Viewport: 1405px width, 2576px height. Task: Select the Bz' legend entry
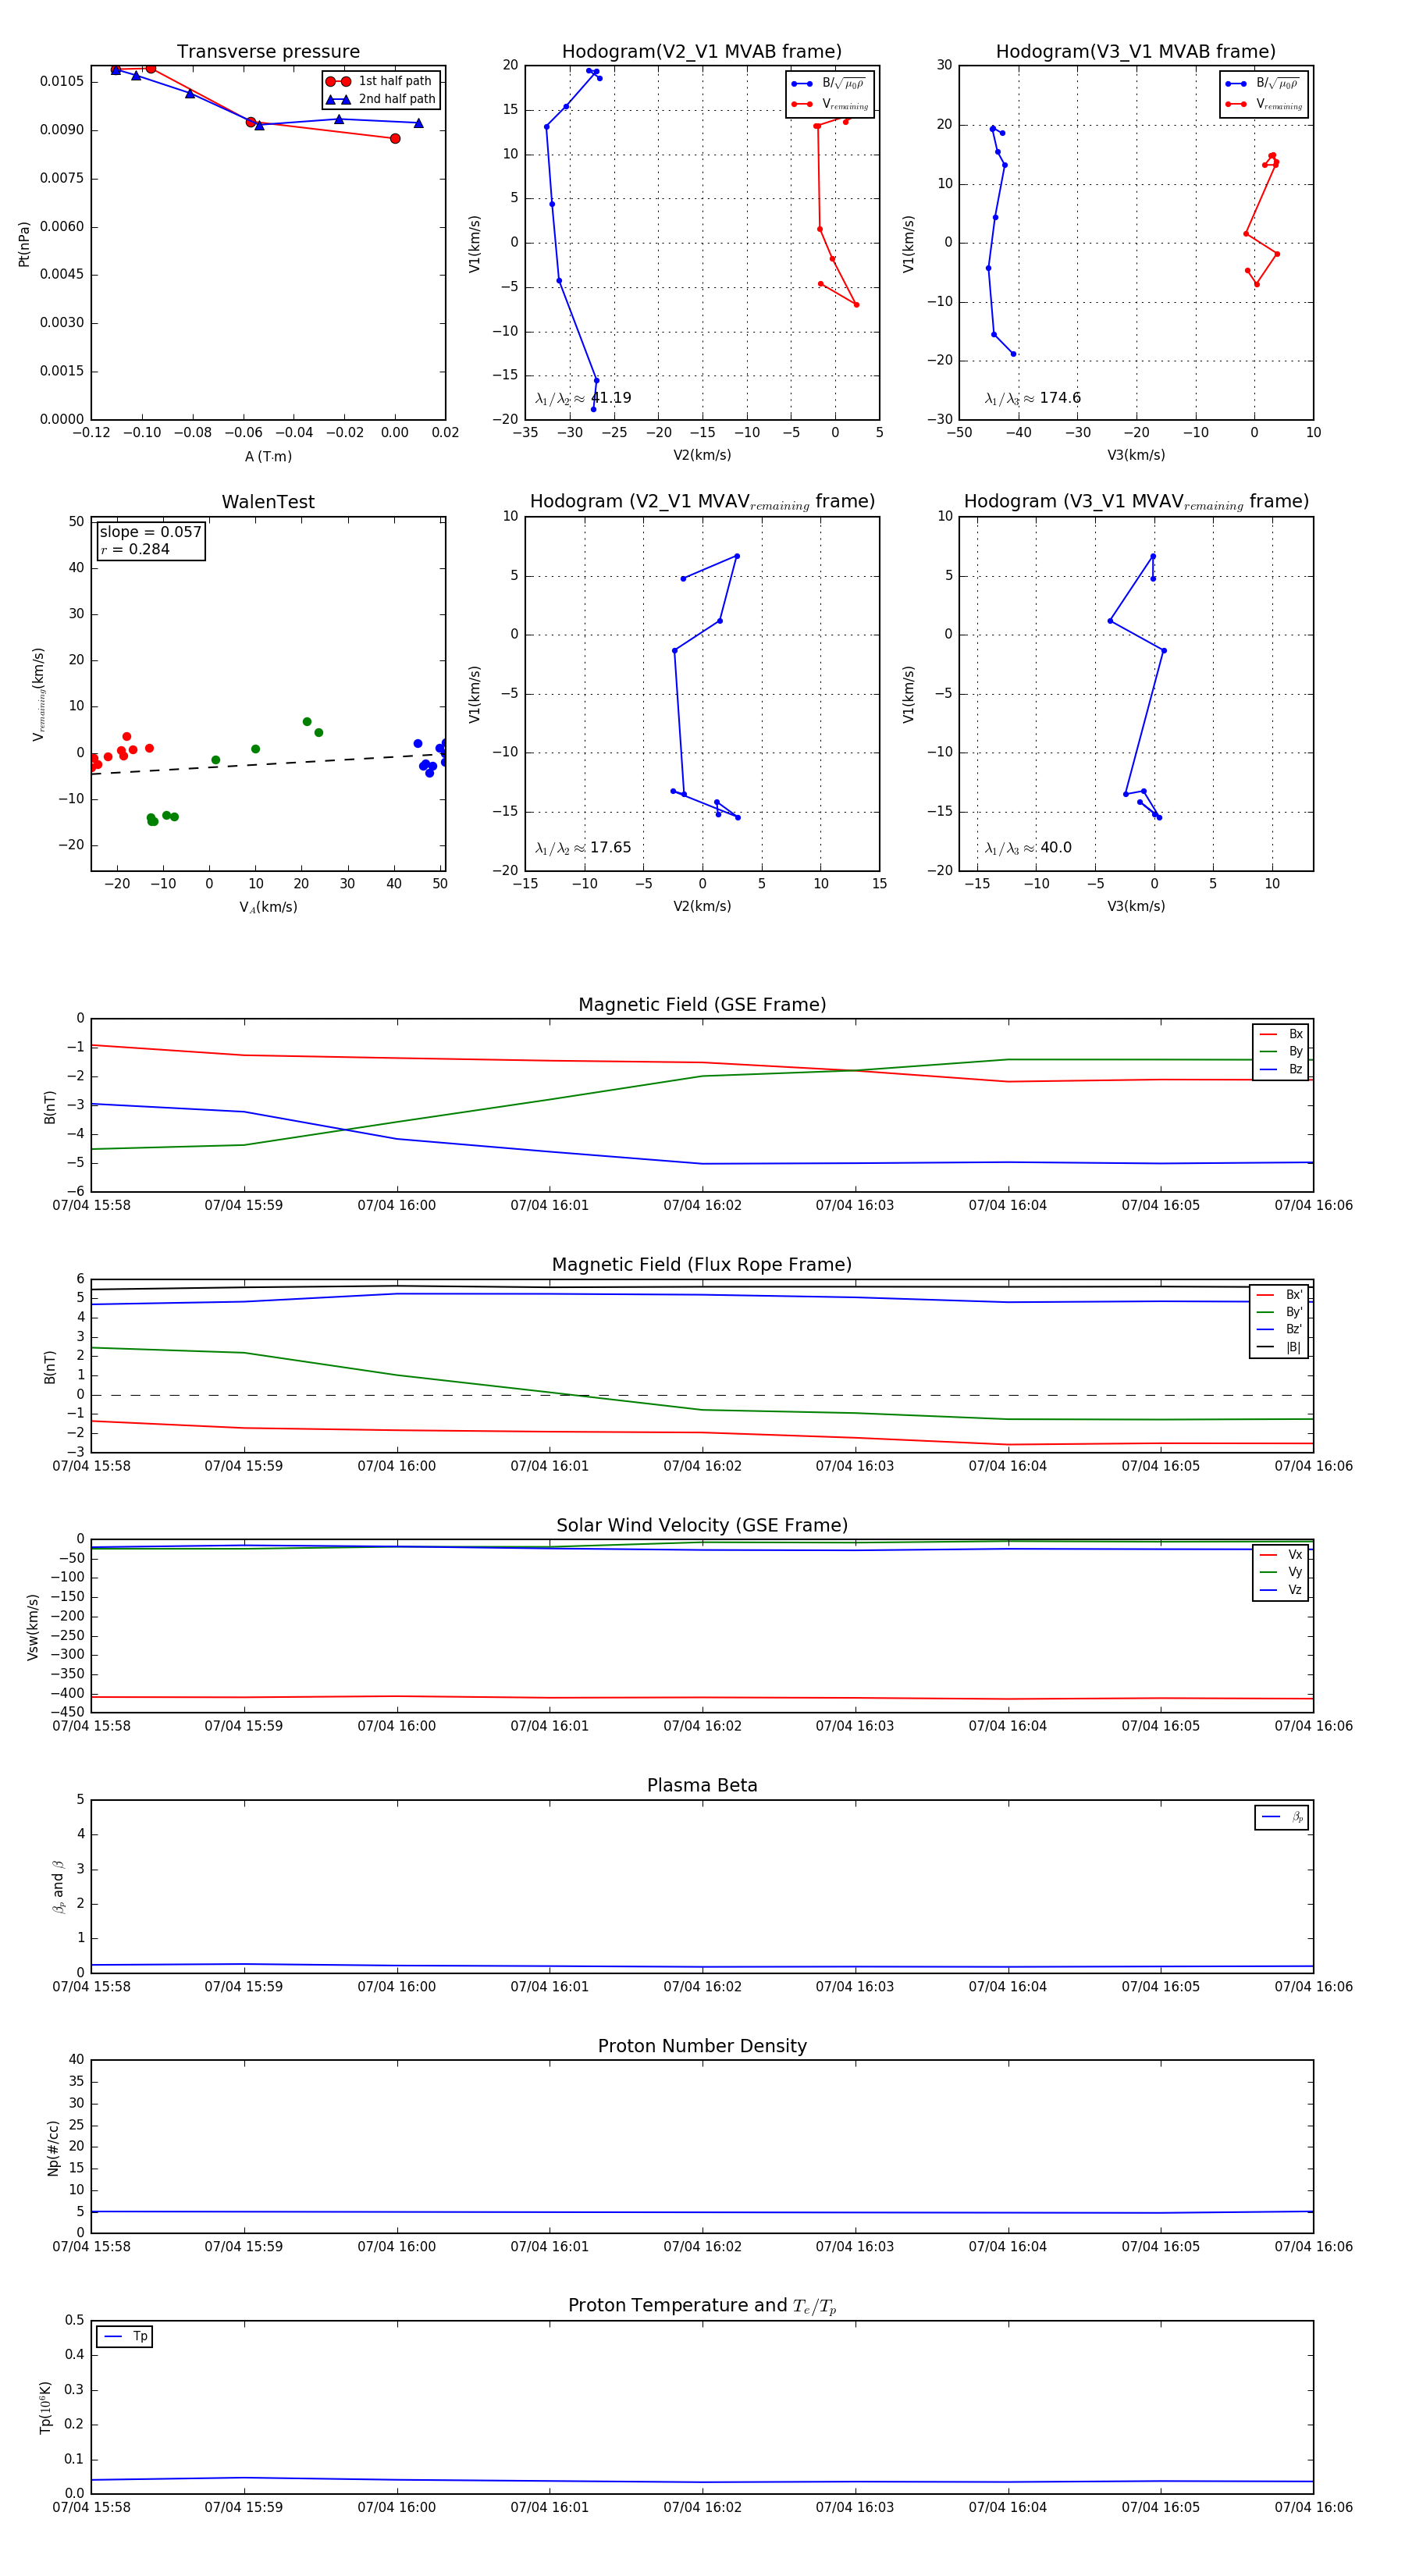point(1280,1330)
